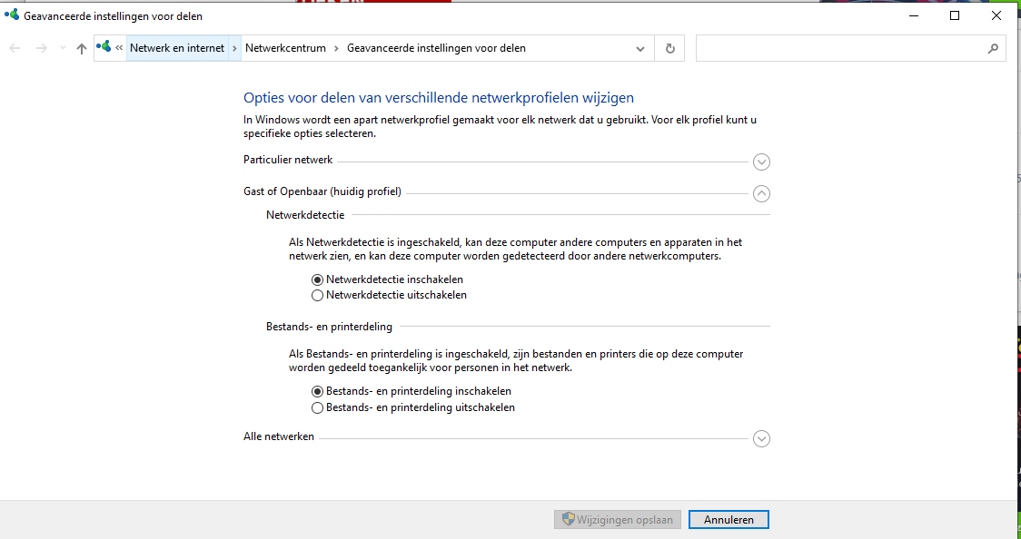1021x539 pixels.
Task: Open recent locations dropdown arrow
Action: click(x=64, y=48)
